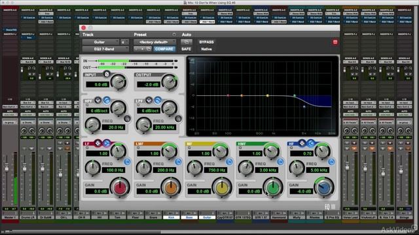Select the Bass track name in mixer
The height and width of the screenshot is (235, 419).
pyautogui.click(x=189, y=217)
